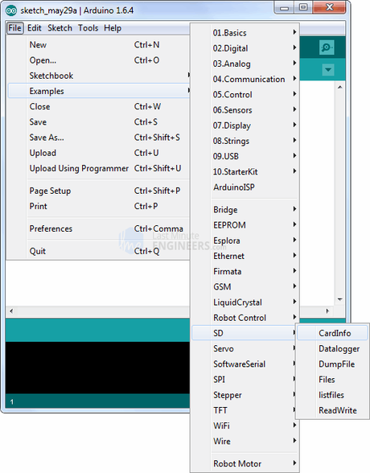Expand the 03.Analog examples submenu
Viewport: 370px width, 473px height.
[x=245, y=64]
